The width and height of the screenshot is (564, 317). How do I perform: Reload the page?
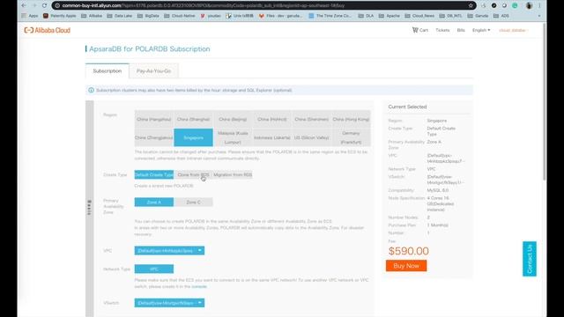[x=45, y=5]
